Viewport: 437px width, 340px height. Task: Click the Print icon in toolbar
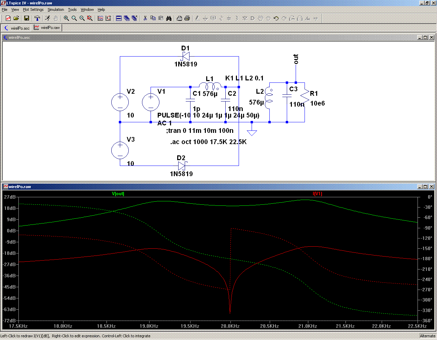pyautogui.click(x=187, y=18)
